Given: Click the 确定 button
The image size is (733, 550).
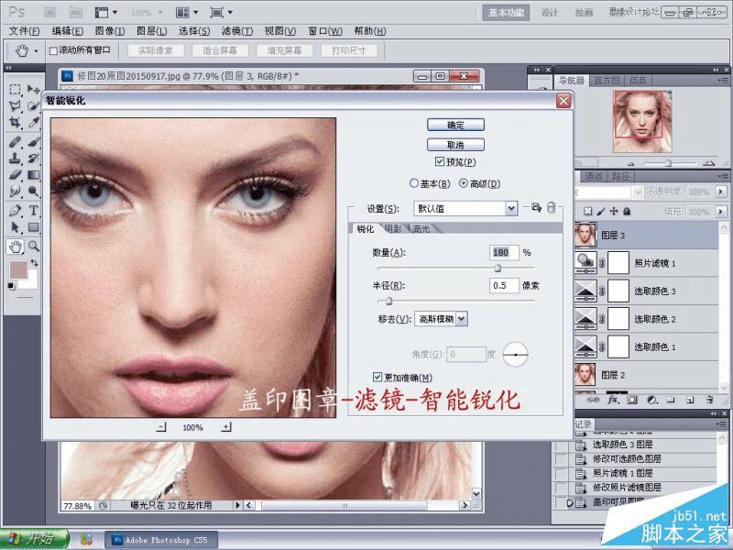Looking at the screenshot, I should click(x=455, y=125).
